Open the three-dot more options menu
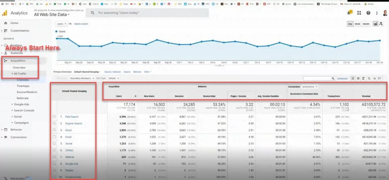The width and height of the screenshot is (389, 180). pos(377,13)
